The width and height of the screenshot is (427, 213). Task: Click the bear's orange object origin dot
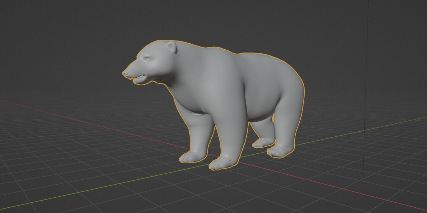click(230, 160)
